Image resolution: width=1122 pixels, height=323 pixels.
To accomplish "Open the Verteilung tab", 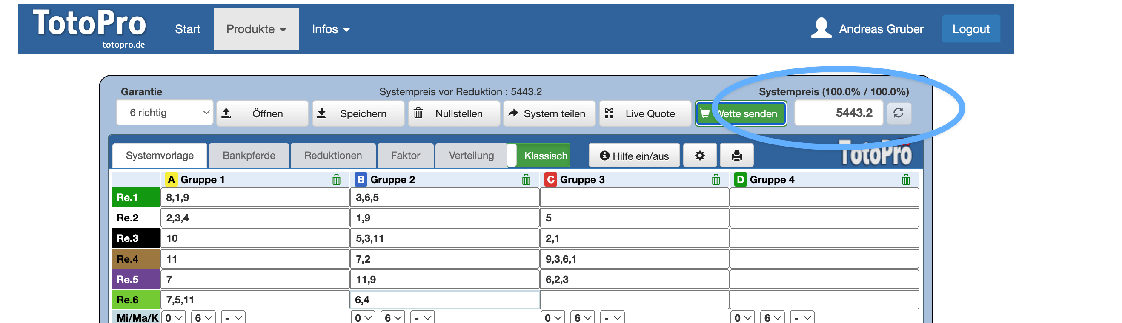I will click(471, 156).
